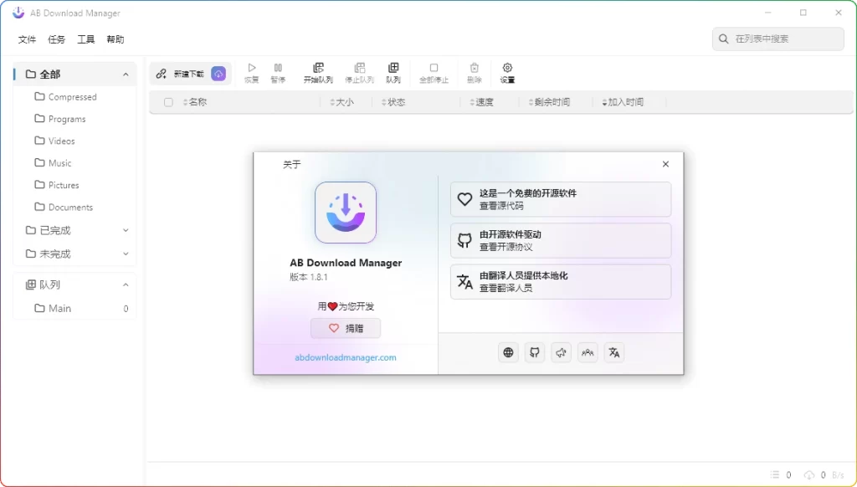Click the globe website icon in About dialog
The height and width of the screenshot is (487, 857).
click(508, 352)
